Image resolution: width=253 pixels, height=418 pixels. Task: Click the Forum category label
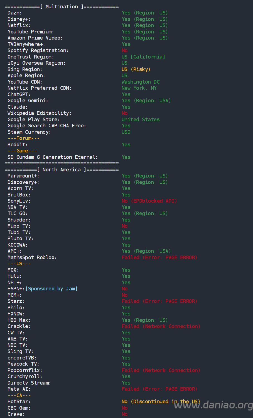coord(24,138)
